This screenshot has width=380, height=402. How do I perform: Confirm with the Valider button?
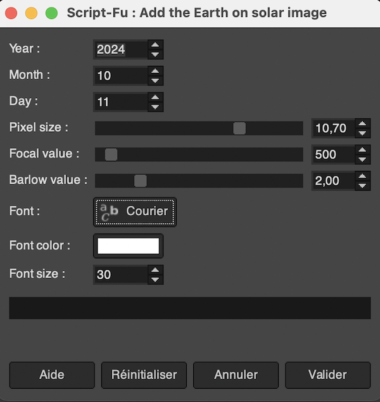tap(327, 375)
